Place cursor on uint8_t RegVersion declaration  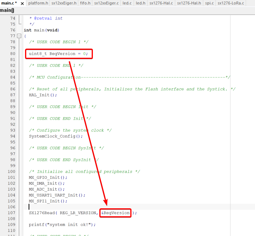58,54
